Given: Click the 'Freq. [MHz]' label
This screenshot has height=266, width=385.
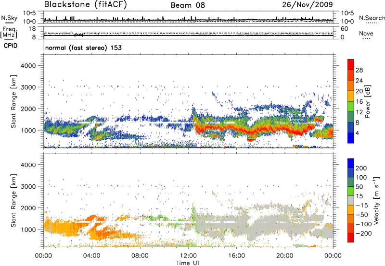Looking at the screenshot, I should pos(9,32).
